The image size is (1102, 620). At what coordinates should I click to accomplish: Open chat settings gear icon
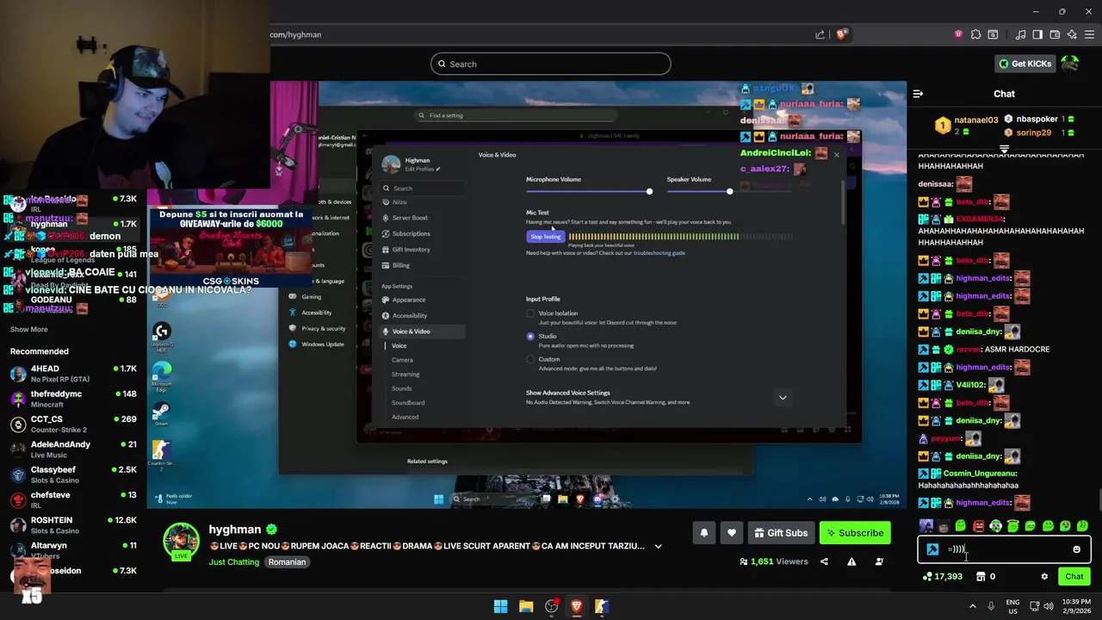tap(1044, 577)
